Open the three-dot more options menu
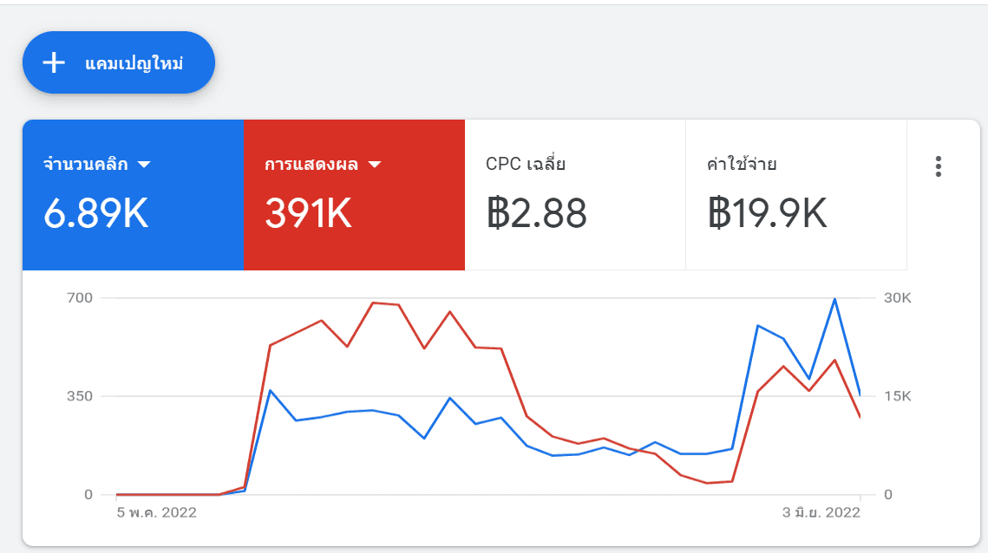 (939, 166)
